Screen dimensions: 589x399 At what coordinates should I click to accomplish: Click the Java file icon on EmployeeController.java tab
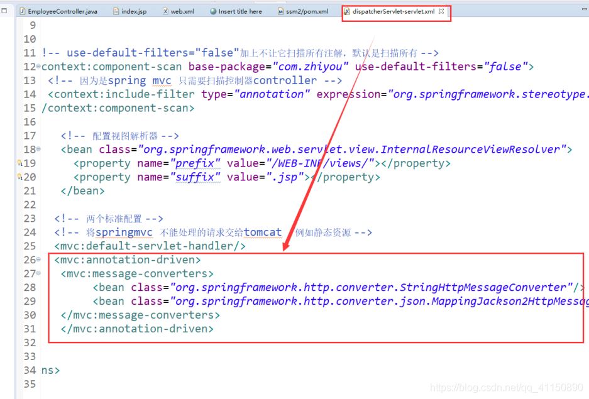coord(23,11)
